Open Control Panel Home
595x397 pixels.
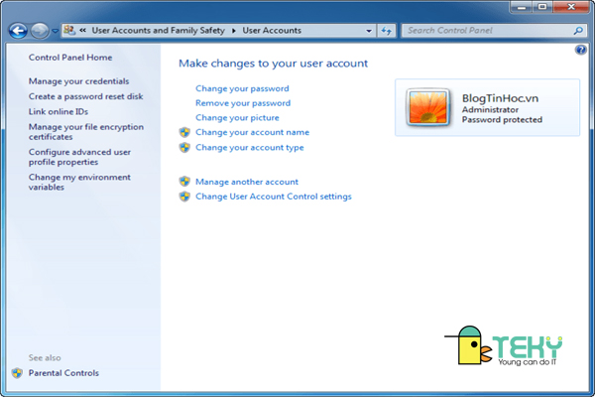tap(70, 58)
